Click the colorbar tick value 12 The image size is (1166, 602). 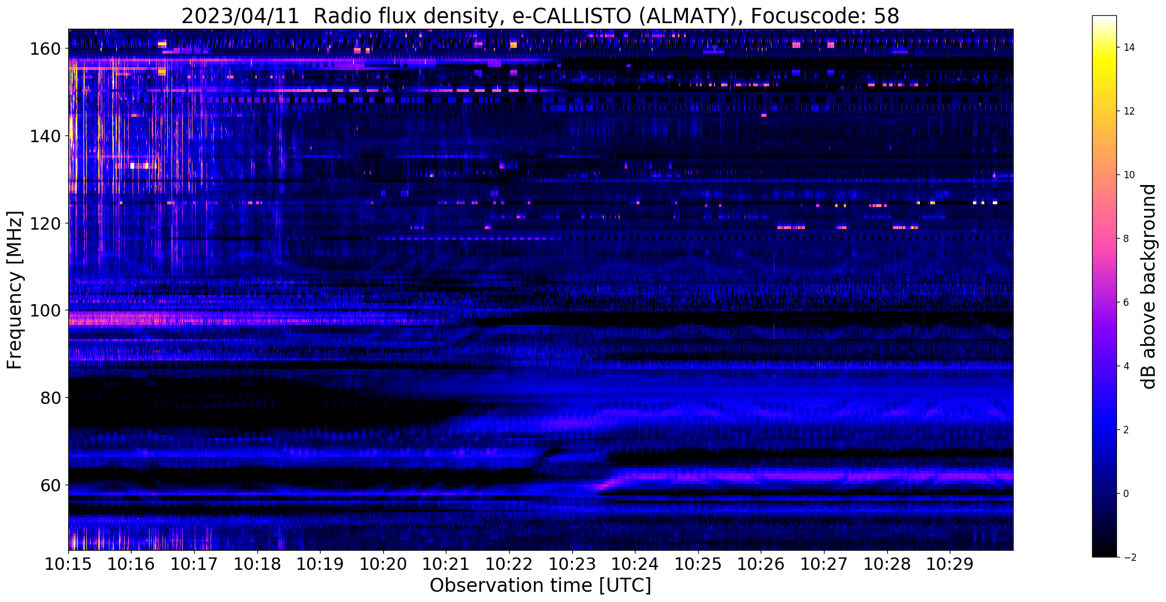[x=1129, y=111]
